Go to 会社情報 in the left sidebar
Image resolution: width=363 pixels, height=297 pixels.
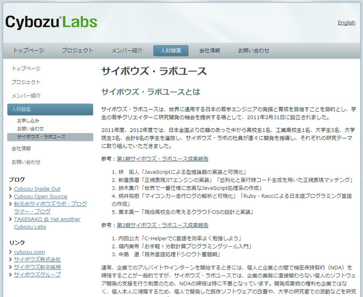tap(21, 148)
